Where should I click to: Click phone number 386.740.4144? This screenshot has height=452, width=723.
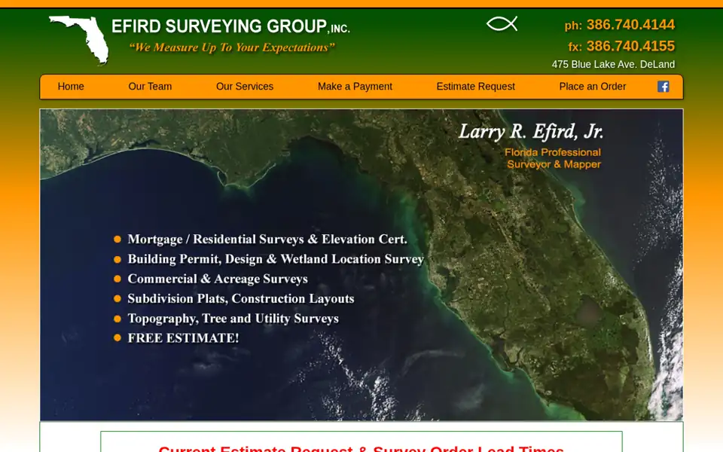click(630, 24)
